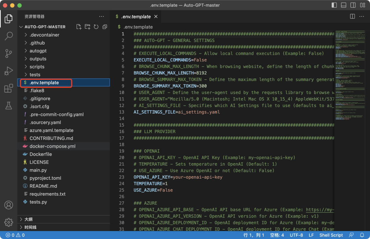Open the Search view icon
The height and width of the screenshot is (239, 370).
click(x=9, y=36)
